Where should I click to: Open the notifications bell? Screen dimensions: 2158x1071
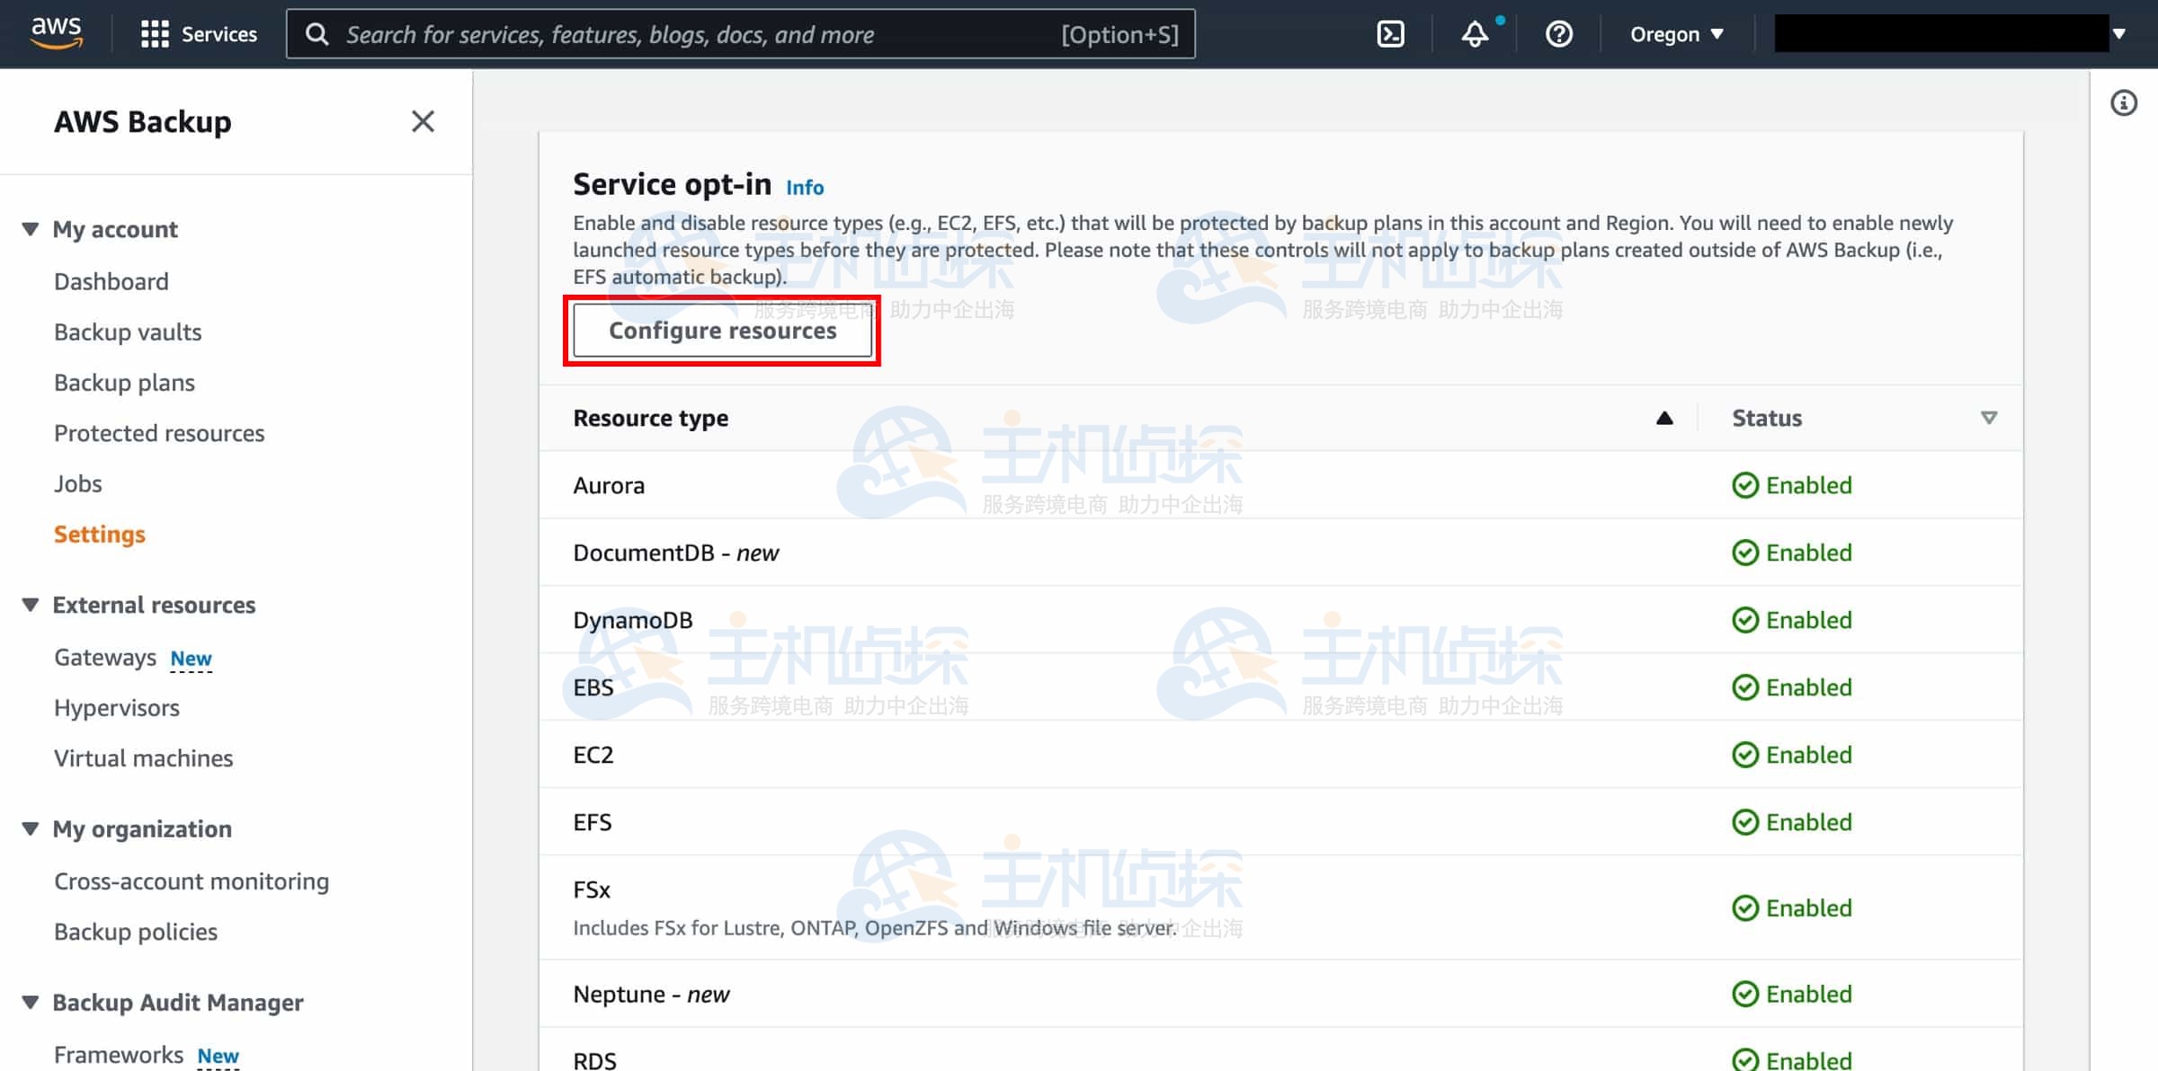click(1475, 34)
